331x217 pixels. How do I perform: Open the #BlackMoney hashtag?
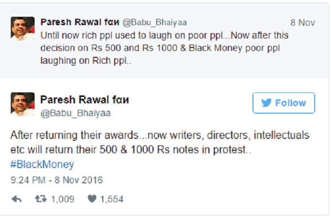[x=42, y=164]
